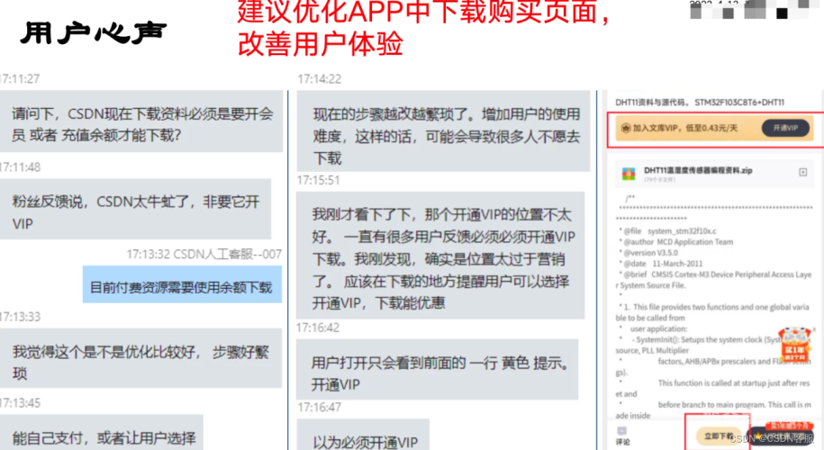This screenshot has height=450, width=824.
Task: Select the 17:11:27 timestamp
Action: click(x=20, y=79)
